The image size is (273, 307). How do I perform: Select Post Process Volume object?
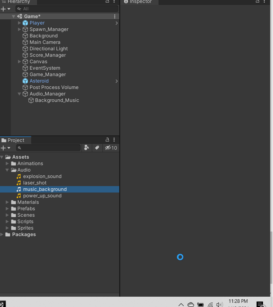coord(54,87)
